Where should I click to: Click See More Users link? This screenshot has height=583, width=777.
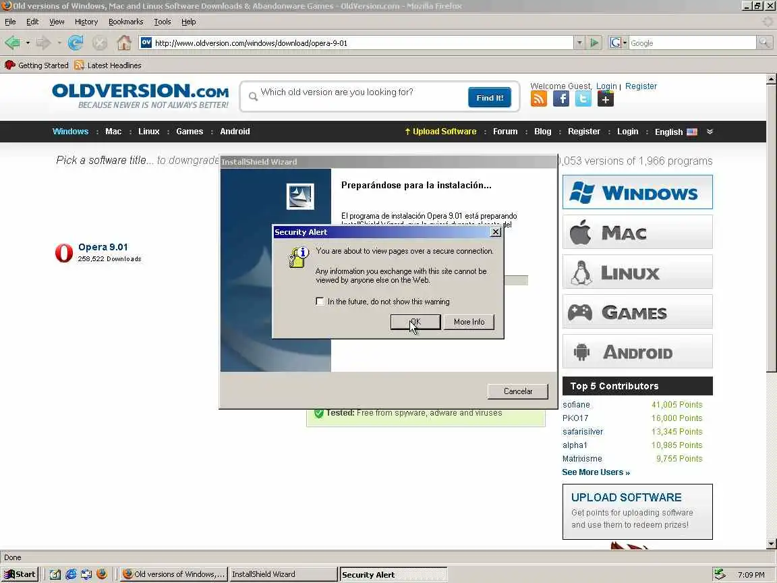click(x=596, y=472)
